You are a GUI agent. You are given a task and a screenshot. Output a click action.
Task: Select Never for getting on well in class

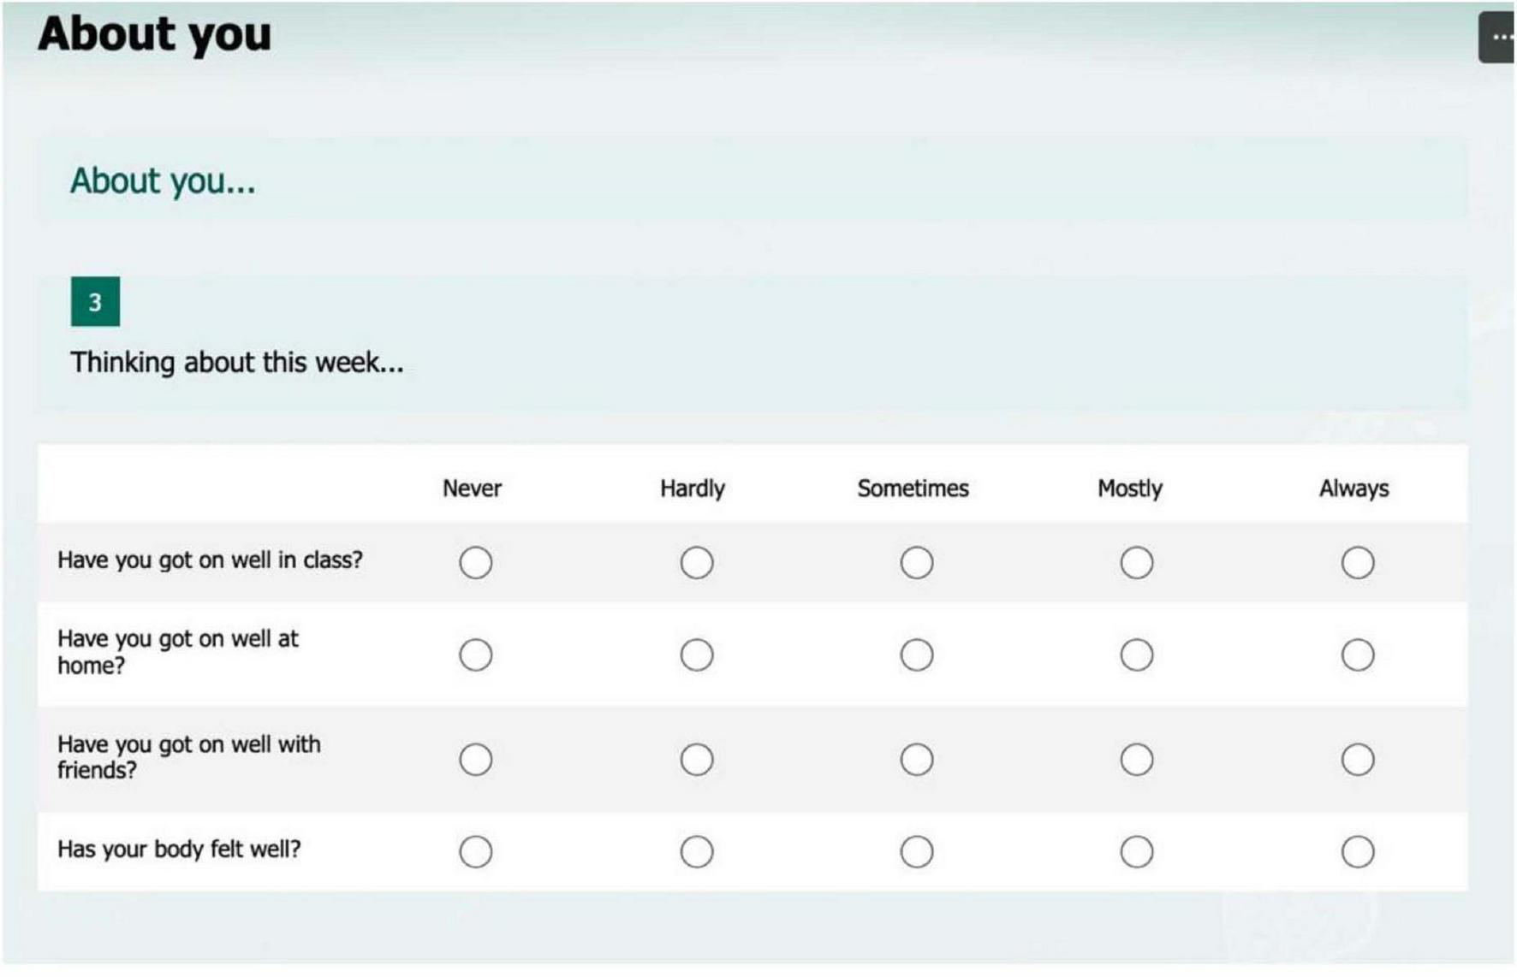[475, 562]
